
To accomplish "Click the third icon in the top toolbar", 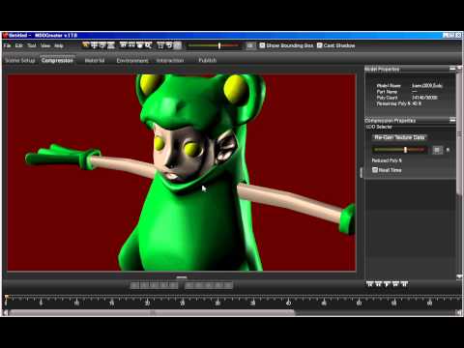I will [x=102, y=45].
